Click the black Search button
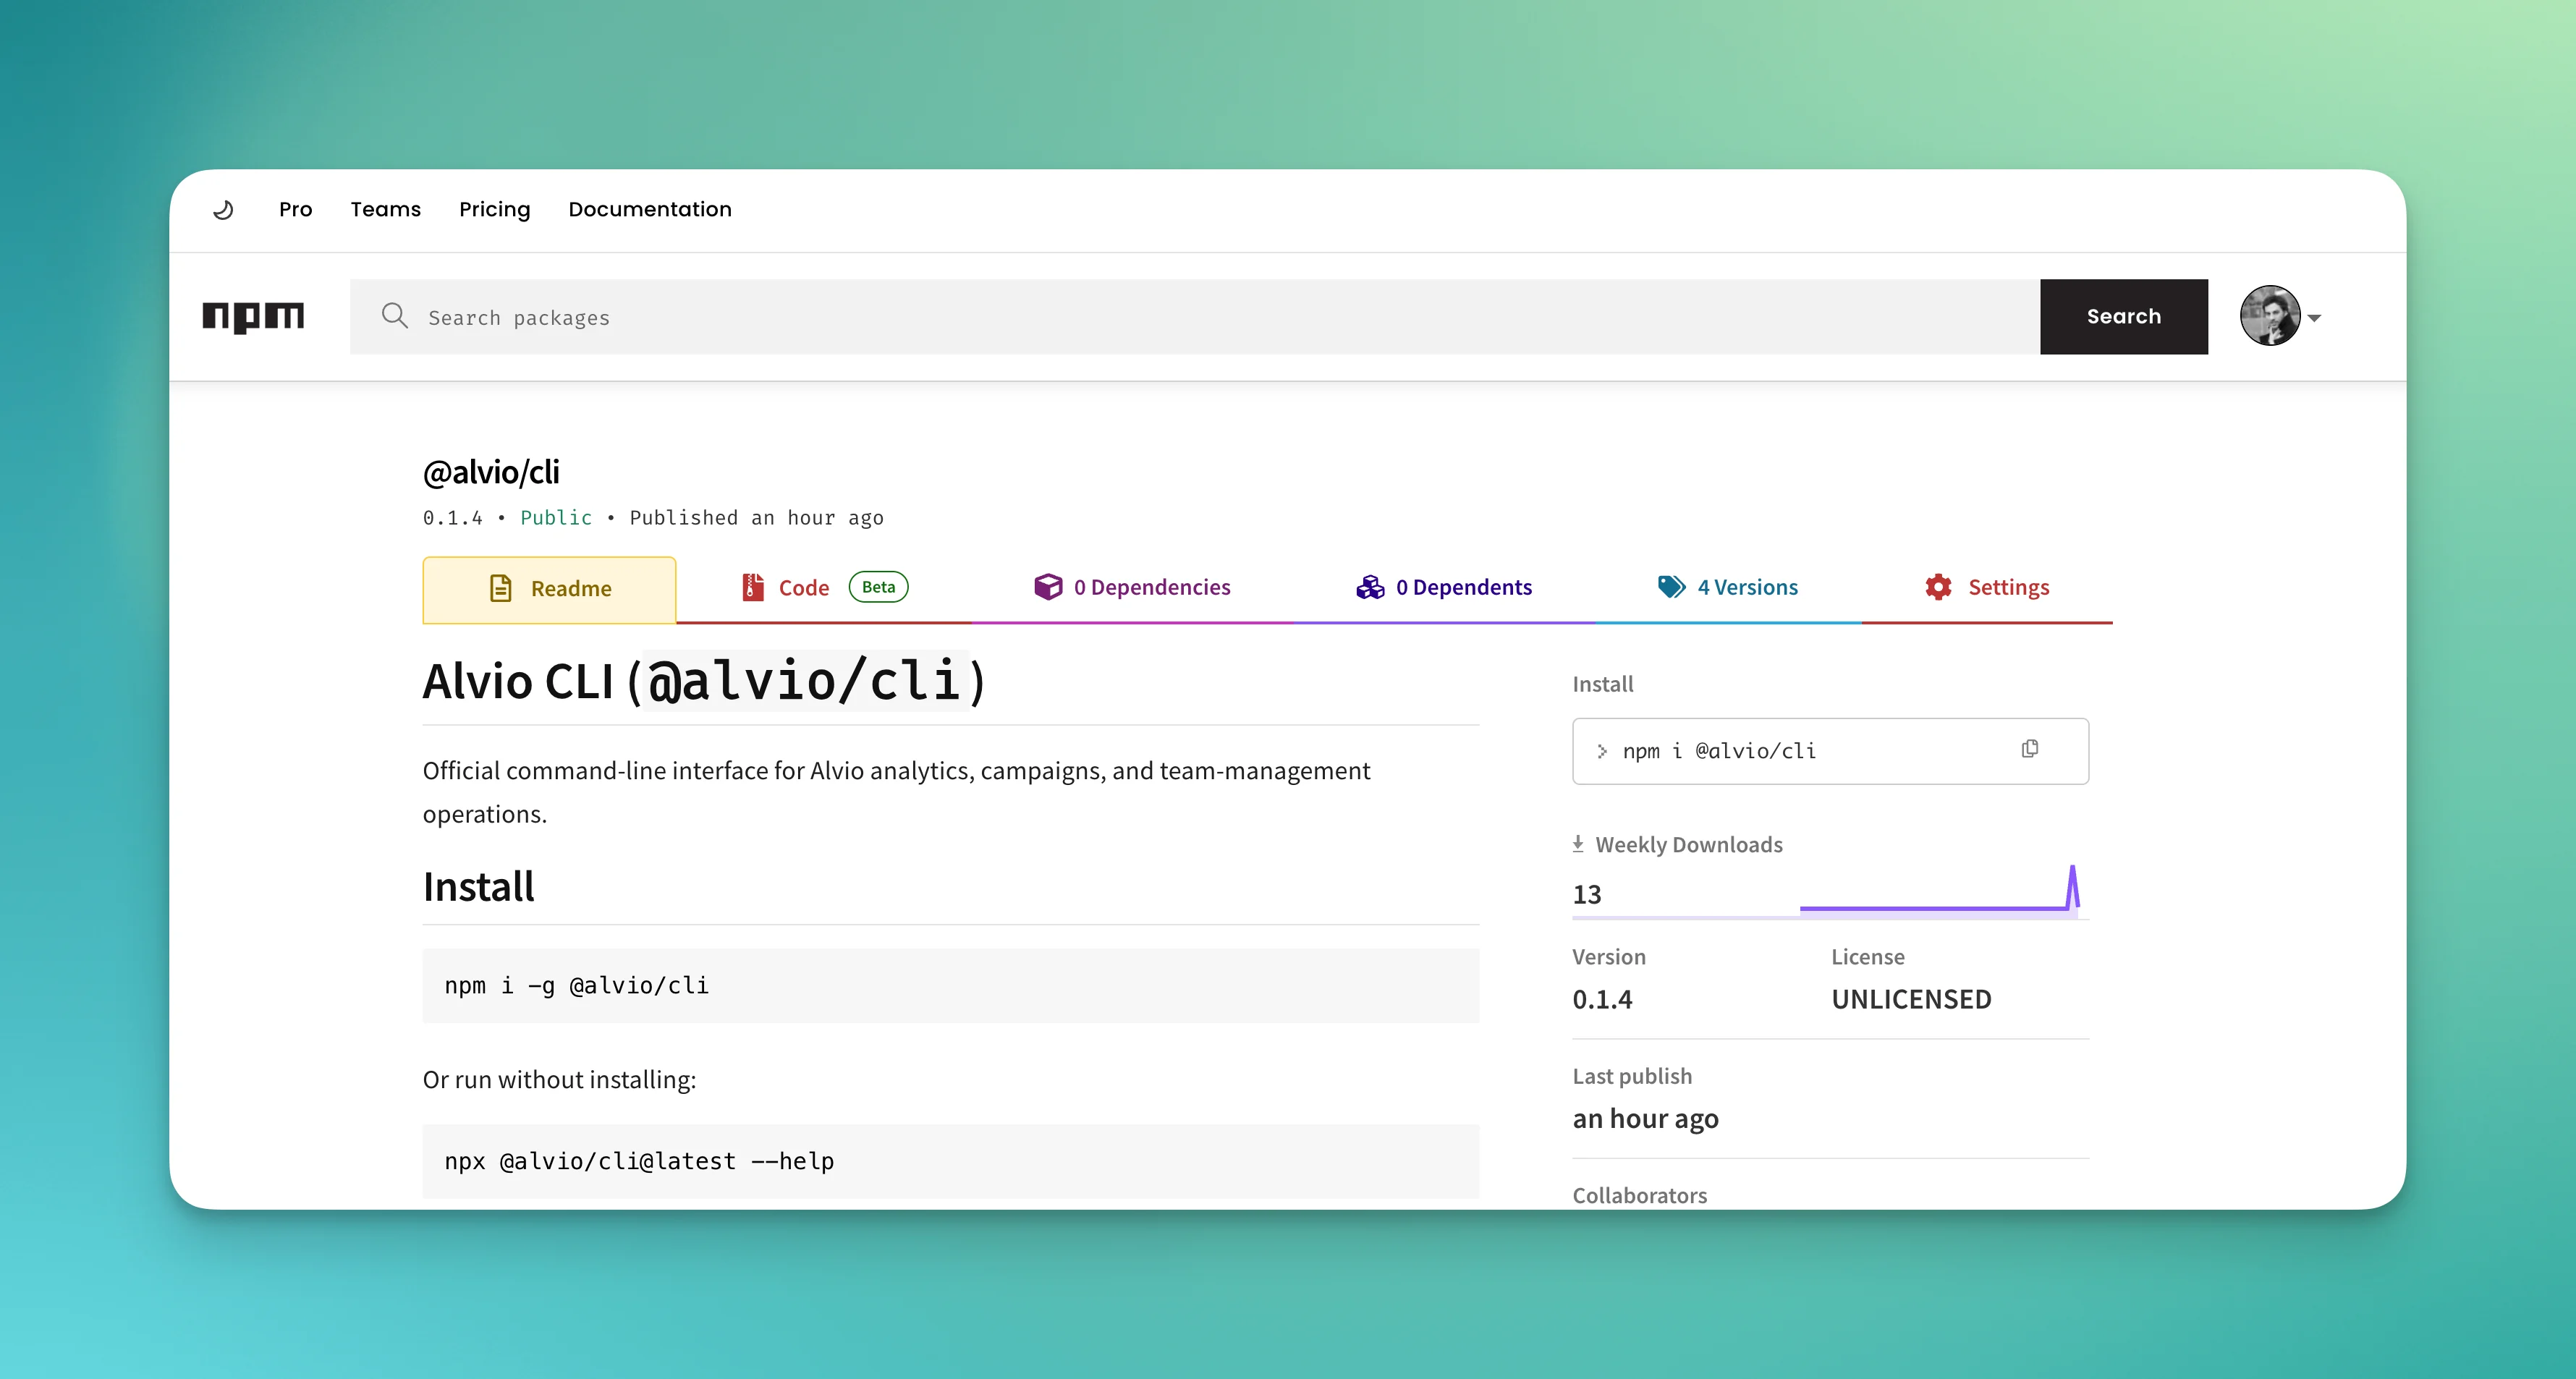The height and width of the screenshot is (1379, 2576). pos(2123,316)
